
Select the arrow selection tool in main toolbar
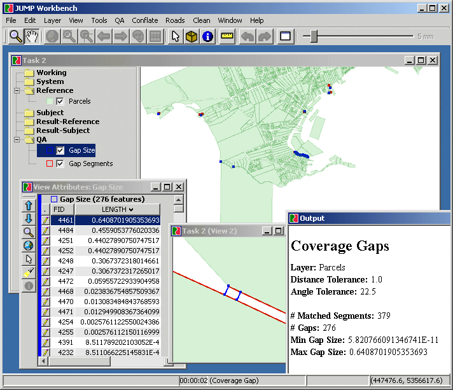[x=176, y=36]
